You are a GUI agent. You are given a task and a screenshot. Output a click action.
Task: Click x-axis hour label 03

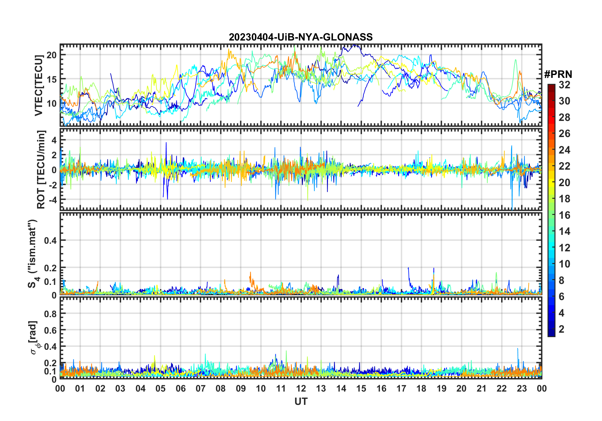pyautogui.click(x=120, y=388)
